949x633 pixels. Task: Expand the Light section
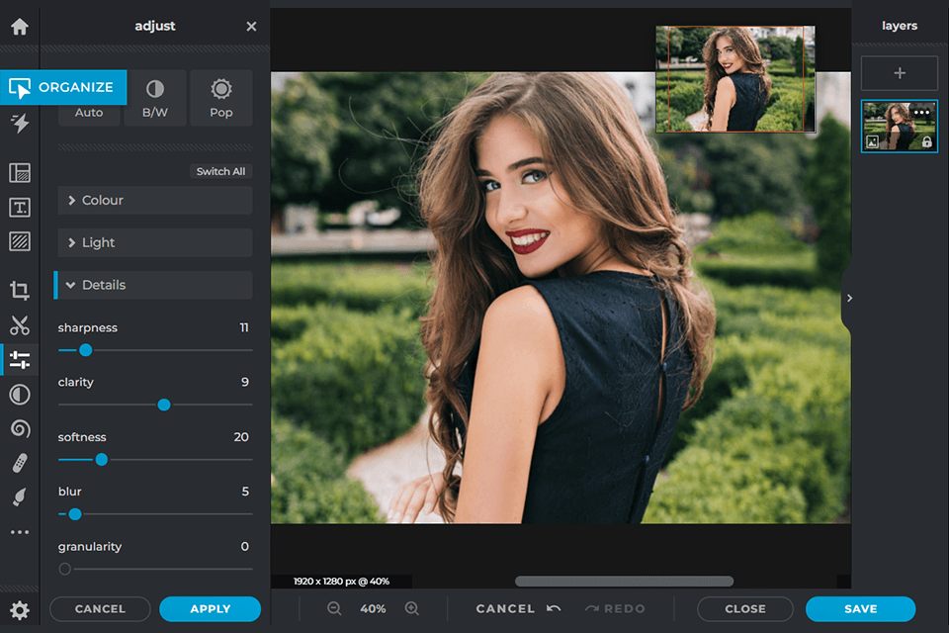pyautogui.click(x=155, y=243)
